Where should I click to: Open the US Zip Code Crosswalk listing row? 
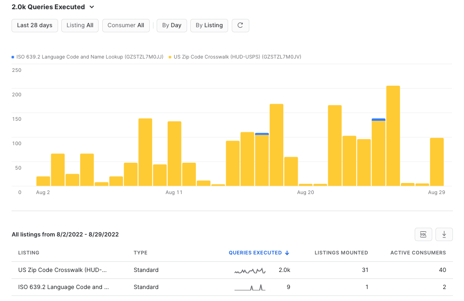pyautogui.click(x=232, y=270)
